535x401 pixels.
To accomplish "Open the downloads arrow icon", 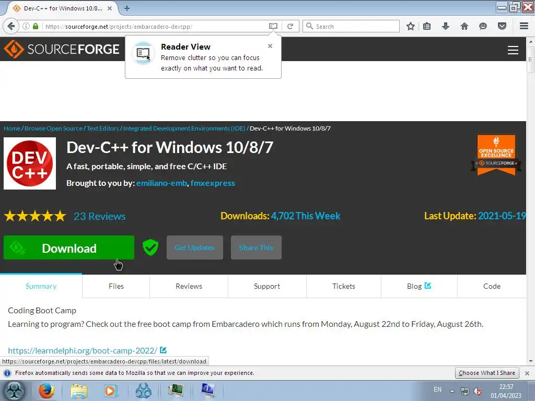I will [x=446, y=26].
